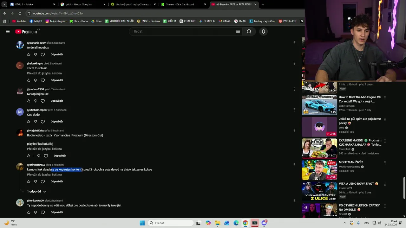Open Microsoft Edge from the taskbar

236,223
